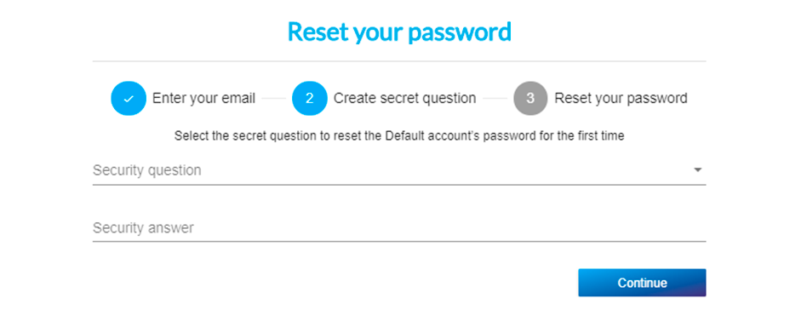Click connector line between steps 2 and 3
Screen dimensions: 807x310
pyautogui.click(x=495, y=98)
